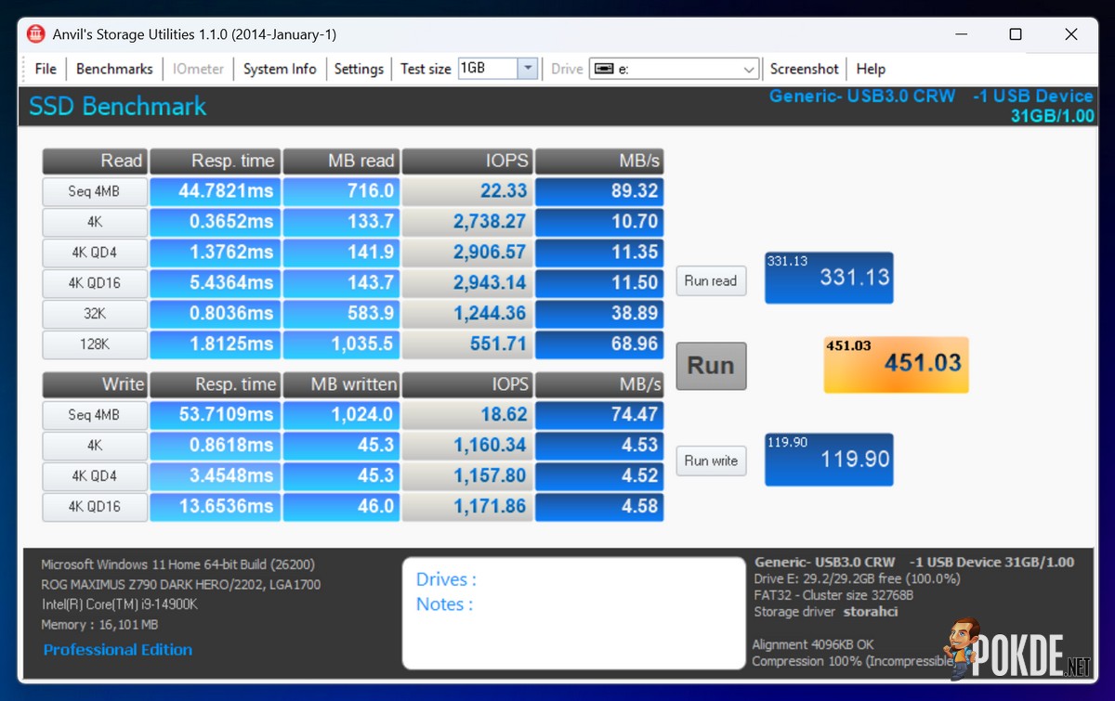Click the 32K read test button
The height and width of the screenshot is (701, 1115).
coord(95,314)
